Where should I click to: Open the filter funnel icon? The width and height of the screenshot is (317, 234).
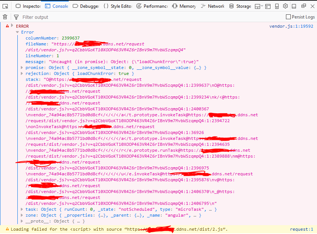(x=16, y=17)
